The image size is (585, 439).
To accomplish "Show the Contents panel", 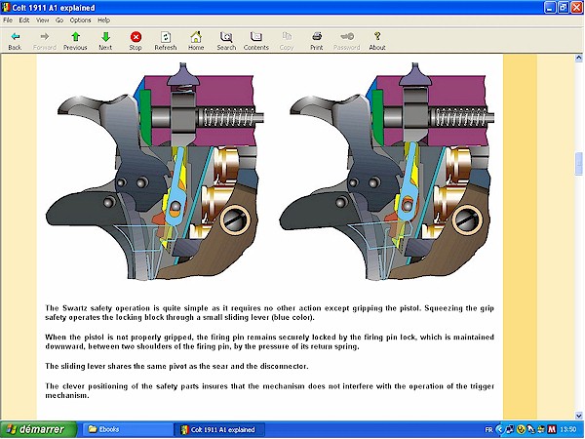I will pos(255,40).
